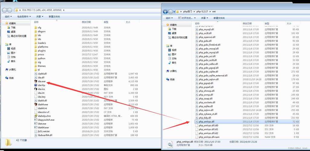This screenshot has width=310, height=151.
Task: Click the ida64.exe application icon
Action: 36,104
